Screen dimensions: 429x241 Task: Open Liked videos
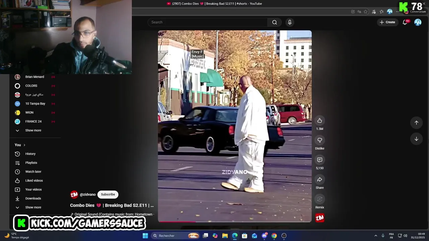[34, 181]
